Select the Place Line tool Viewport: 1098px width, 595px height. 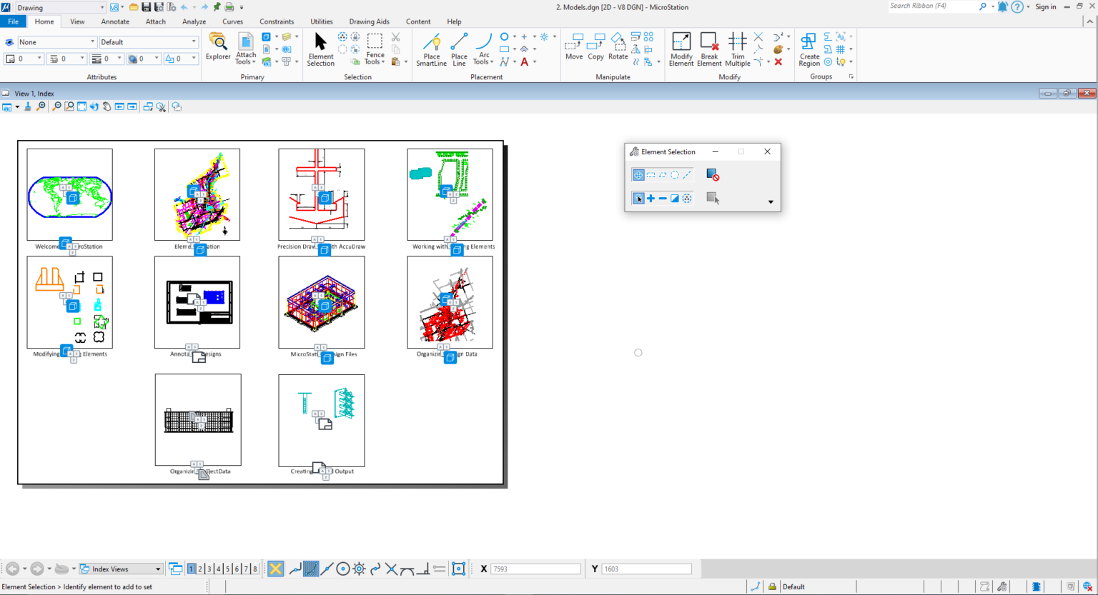459,49
